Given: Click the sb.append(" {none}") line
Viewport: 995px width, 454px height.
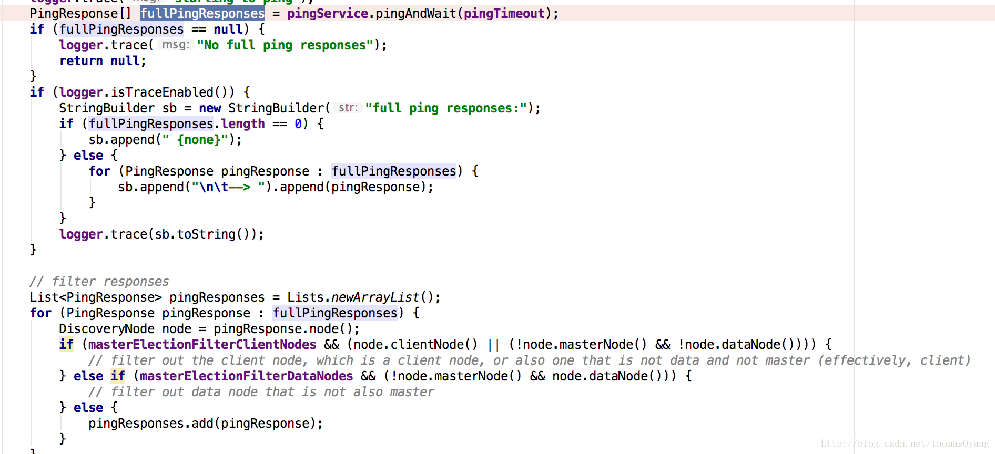Looking at the screenshot, I should click(x=165, y=140).
